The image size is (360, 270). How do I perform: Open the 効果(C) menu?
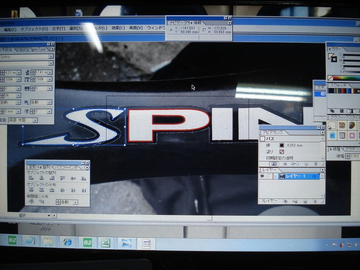(118, 28)
